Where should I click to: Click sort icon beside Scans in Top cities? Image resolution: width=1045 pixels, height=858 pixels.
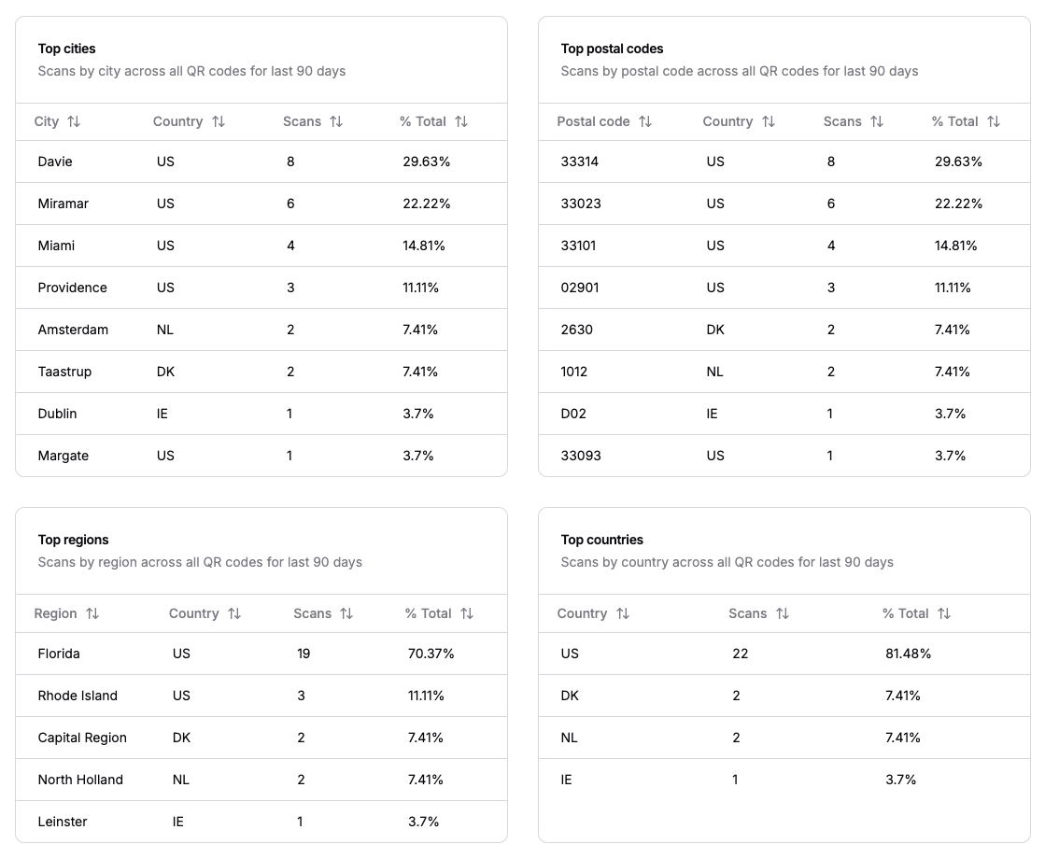pyautogui.click(x=336, y=121)
